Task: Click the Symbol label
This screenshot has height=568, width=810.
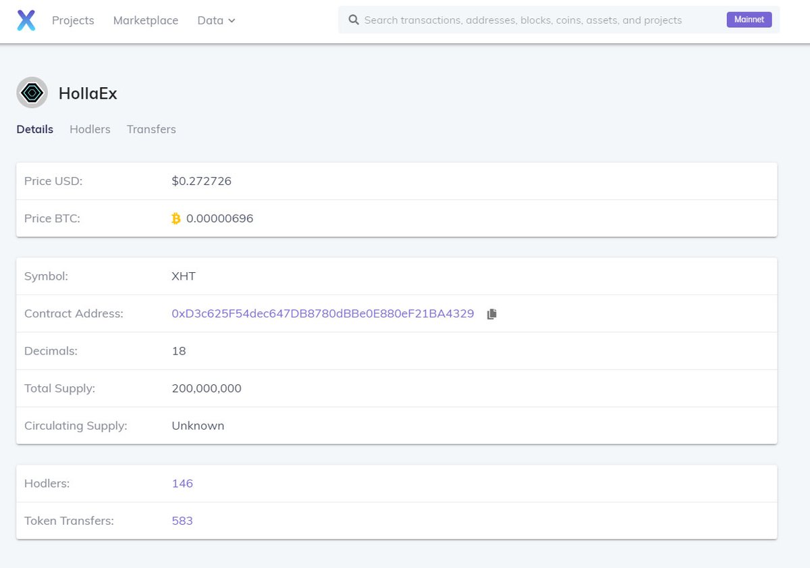Action: [x=46, y=276]
